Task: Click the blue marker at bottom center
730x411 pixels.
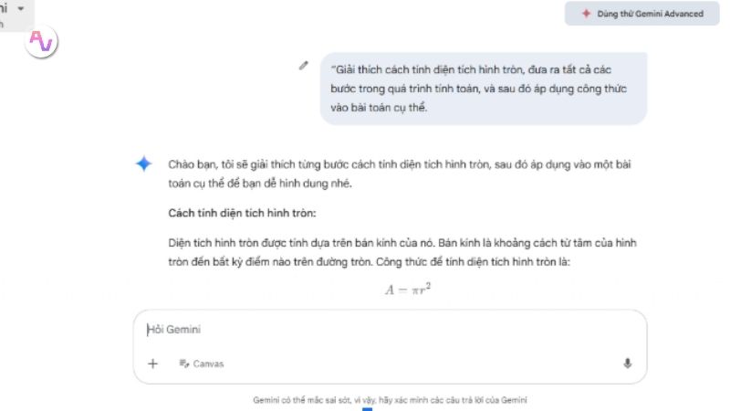Action: click(368, 409)
